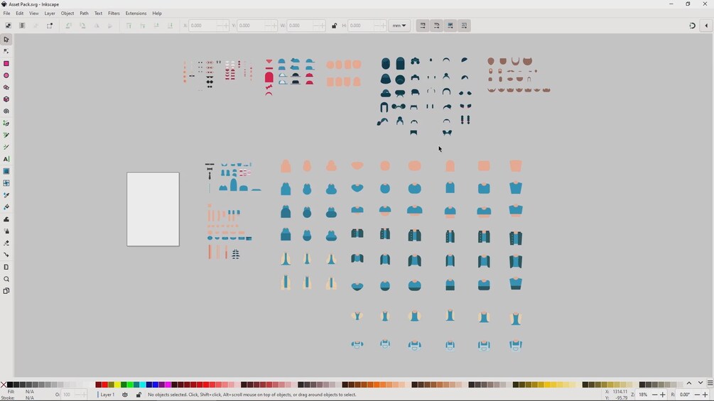Image resolution: width=714 pixels, height=401 pixels.
Task: Open the Path menu
Action: pos(84,13)
